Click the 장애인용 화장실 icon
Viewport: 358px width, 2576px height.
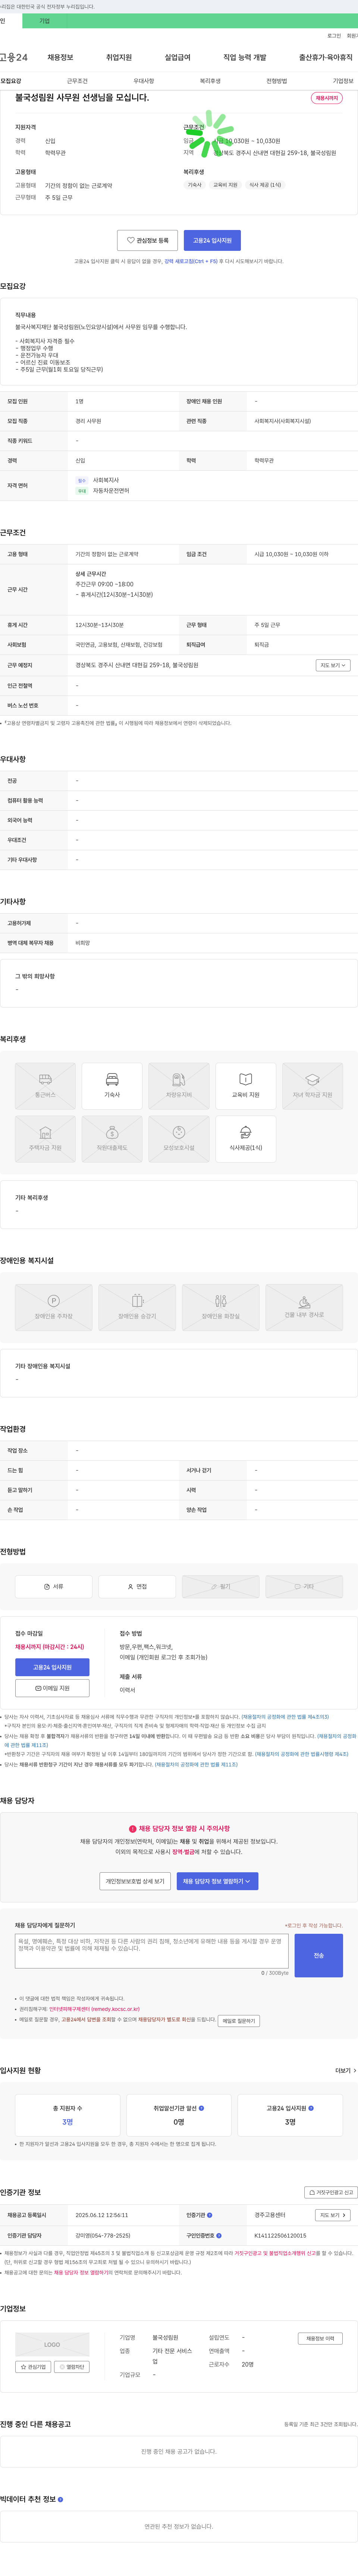pos(221,1307)
